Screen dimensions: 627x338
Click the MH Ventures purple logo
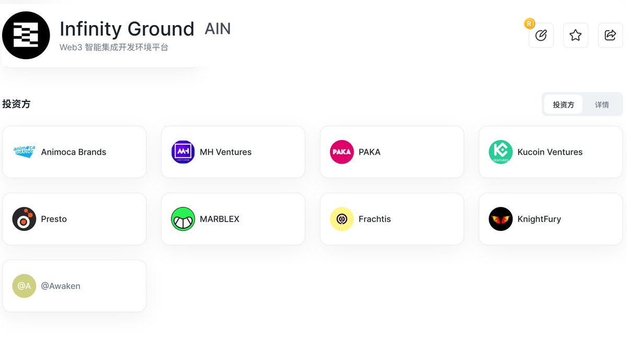(x=183, y=152)
